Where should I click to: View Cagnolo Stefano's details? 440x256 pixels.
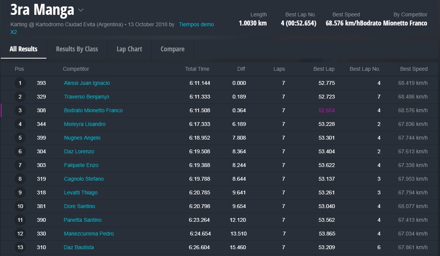(84, 179)
